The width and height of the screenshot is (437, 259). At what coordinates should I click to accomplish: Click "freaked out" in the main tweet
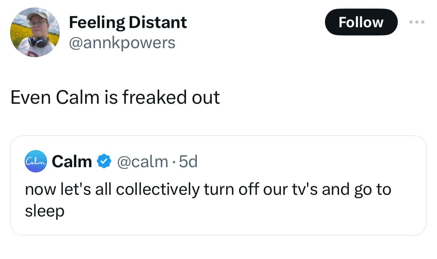(170, 98)
